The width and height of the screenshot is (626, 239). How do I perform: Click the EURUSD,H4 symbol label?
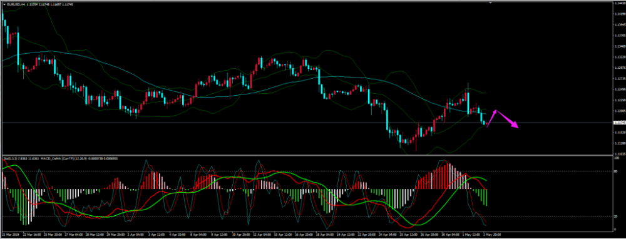(16, 4)
